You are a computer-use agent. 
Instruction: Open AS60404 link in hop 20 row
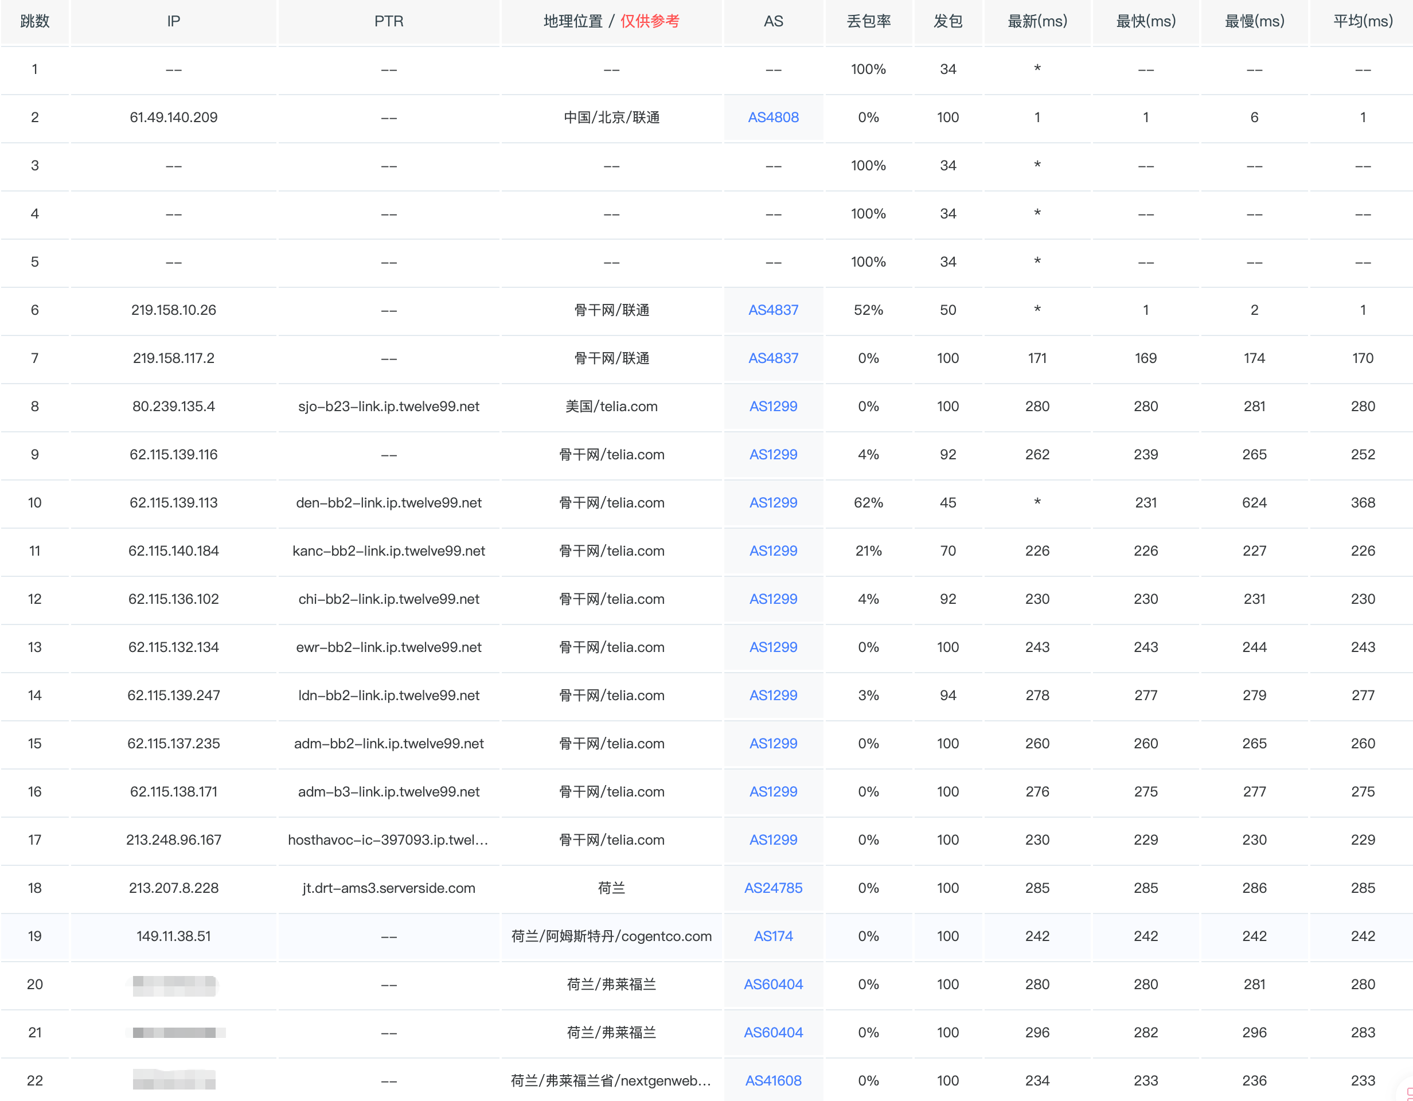coord(773,985)
